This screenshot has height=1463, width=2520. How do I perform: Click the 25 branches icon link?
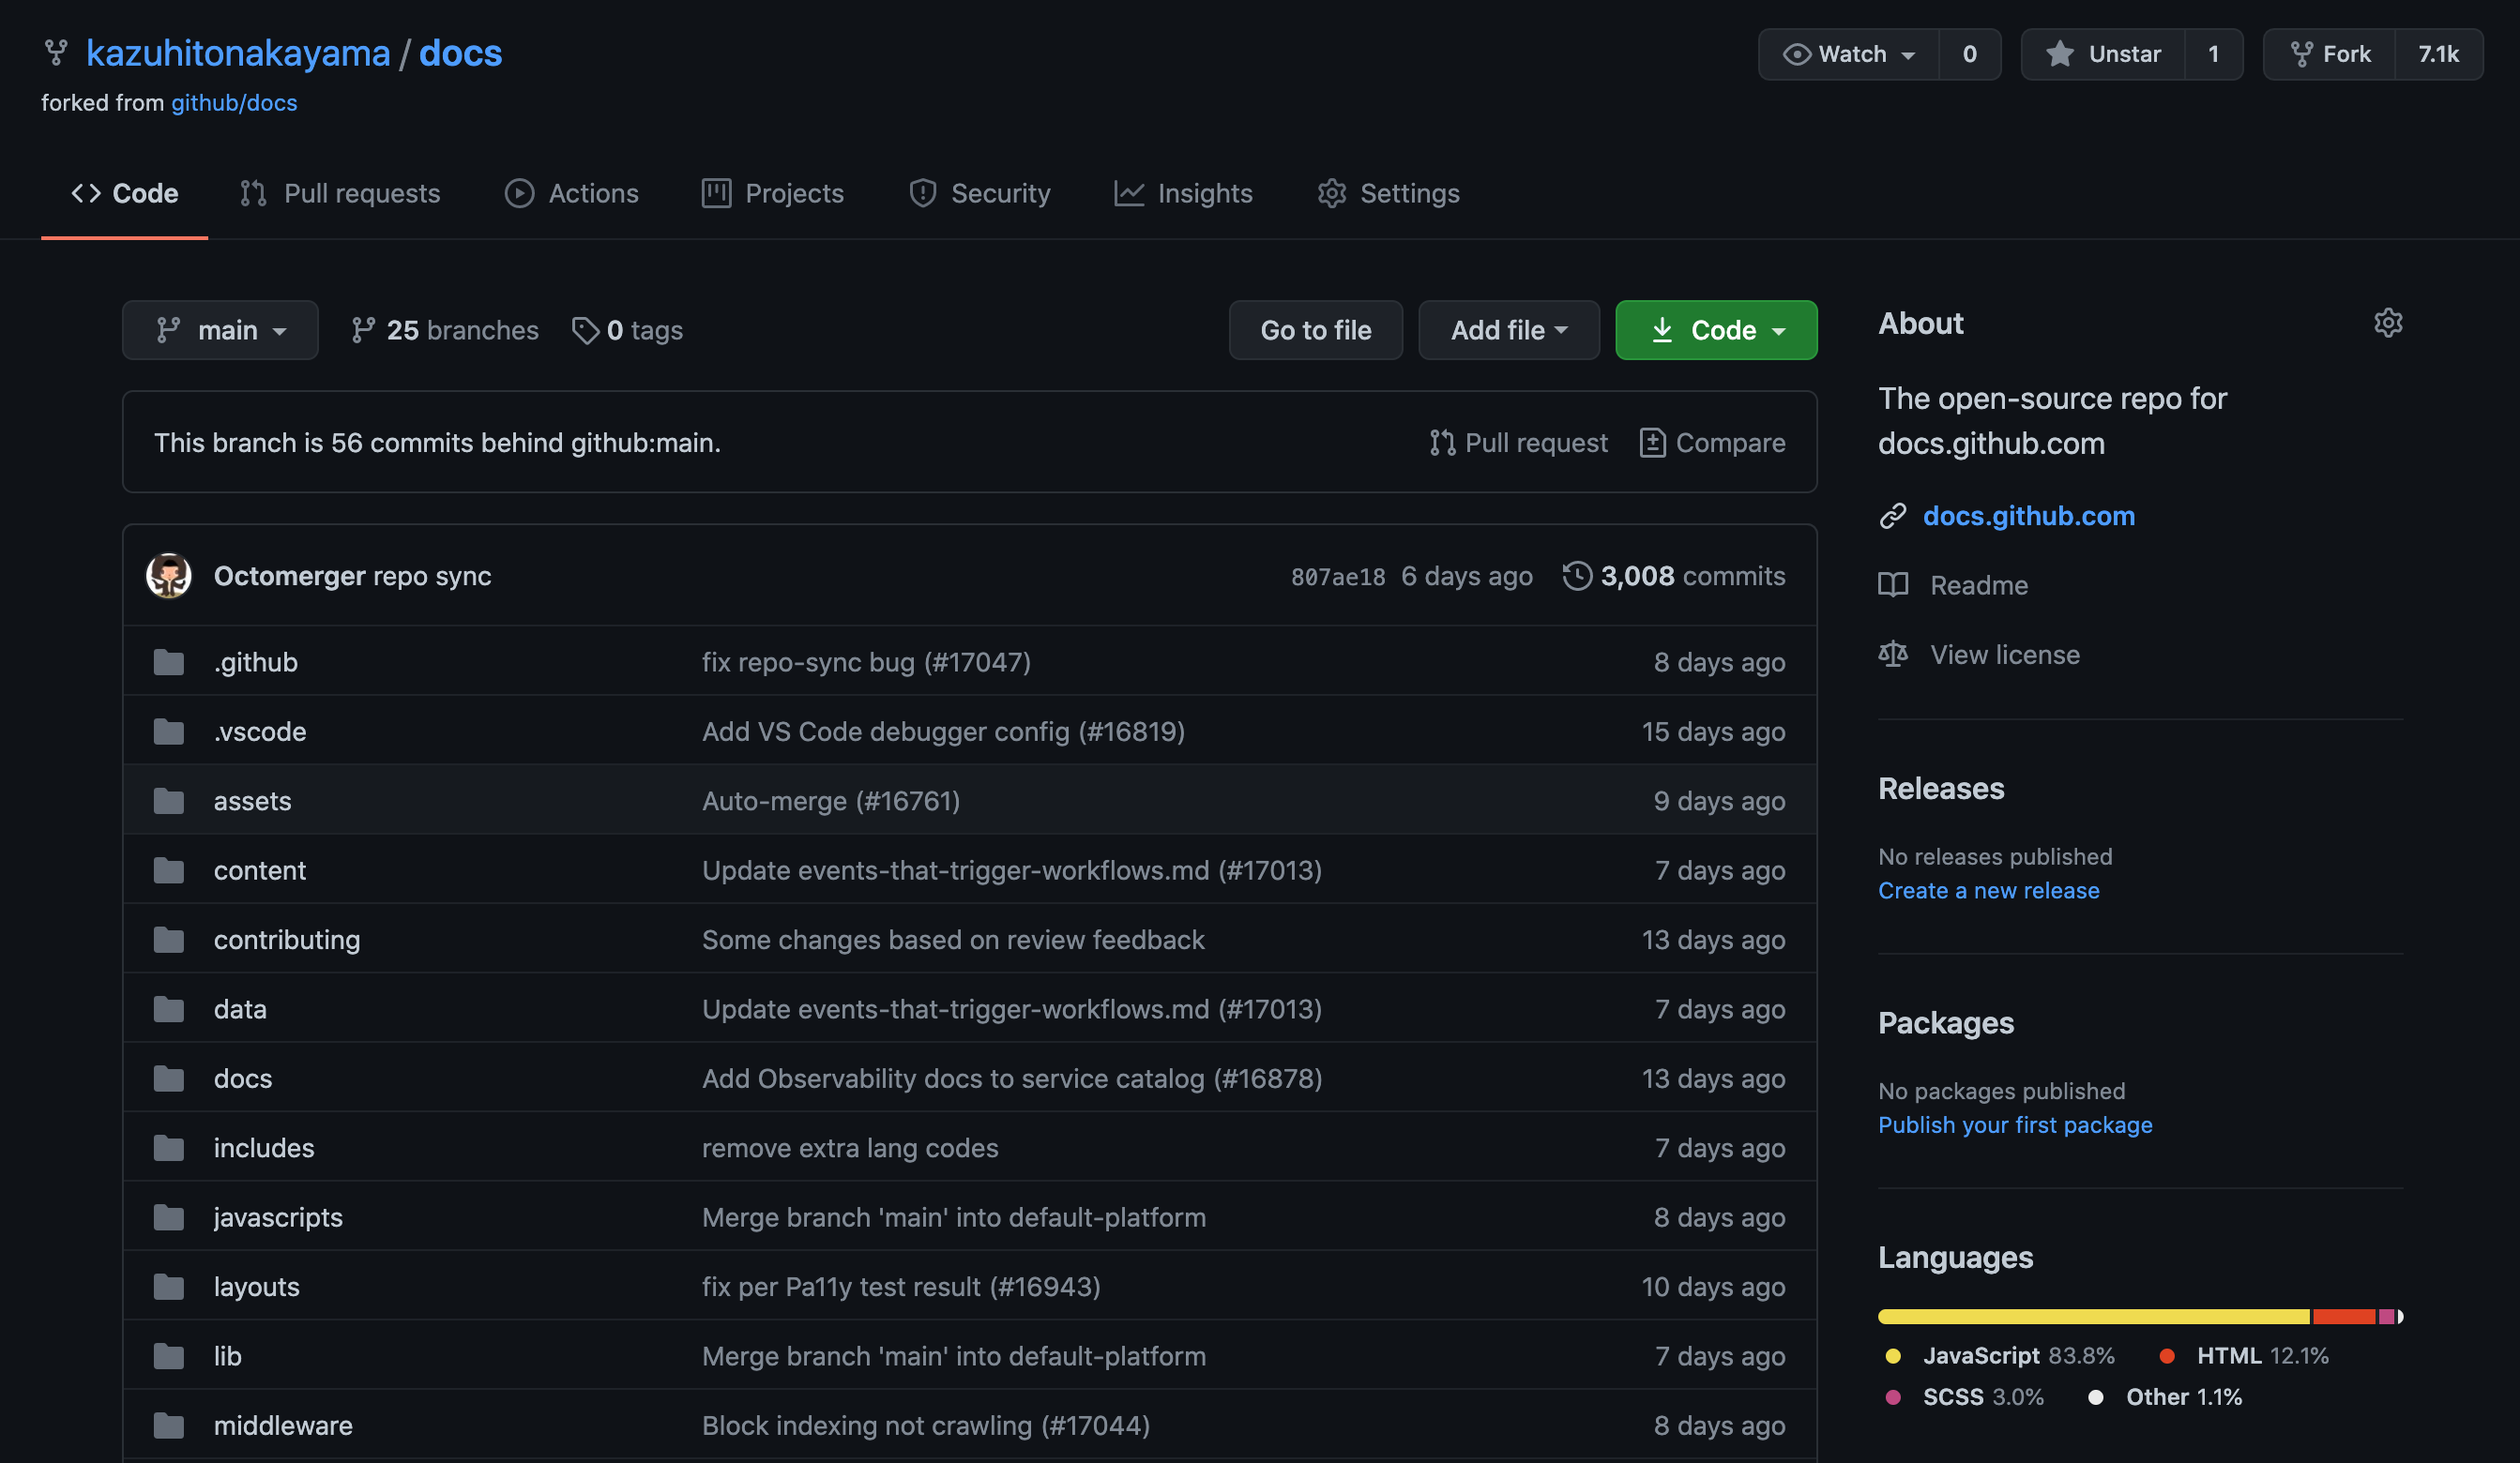click(363, 330)
